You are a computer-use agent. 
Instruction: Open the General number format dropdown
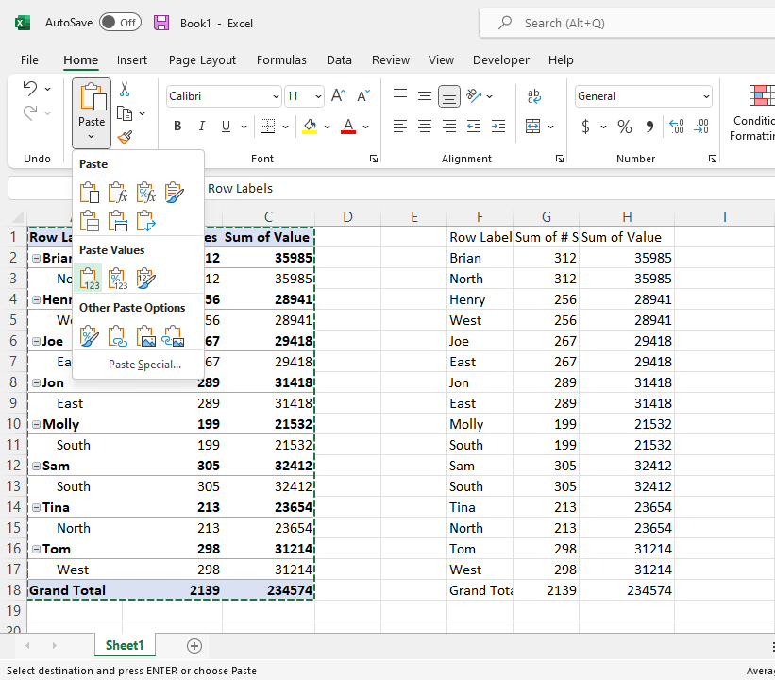tap(708, 96)
